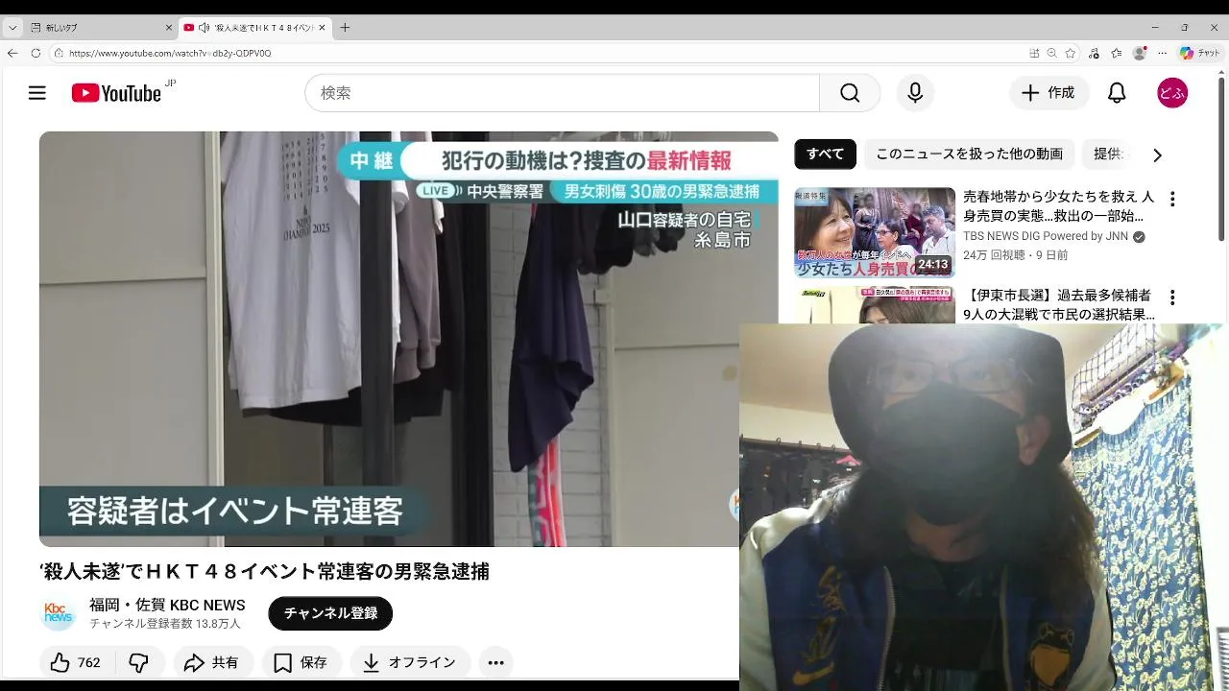Image resolution: width=1229 pixels, height=691 pixels.
Task: Open the account avatar menu
Action: [1172, 93]
